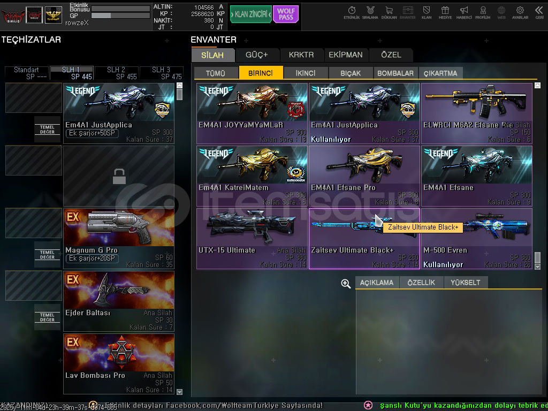Screen dimensions: 548x411
Task: Open the KLAN shield icon
Action: click(427, 13)
